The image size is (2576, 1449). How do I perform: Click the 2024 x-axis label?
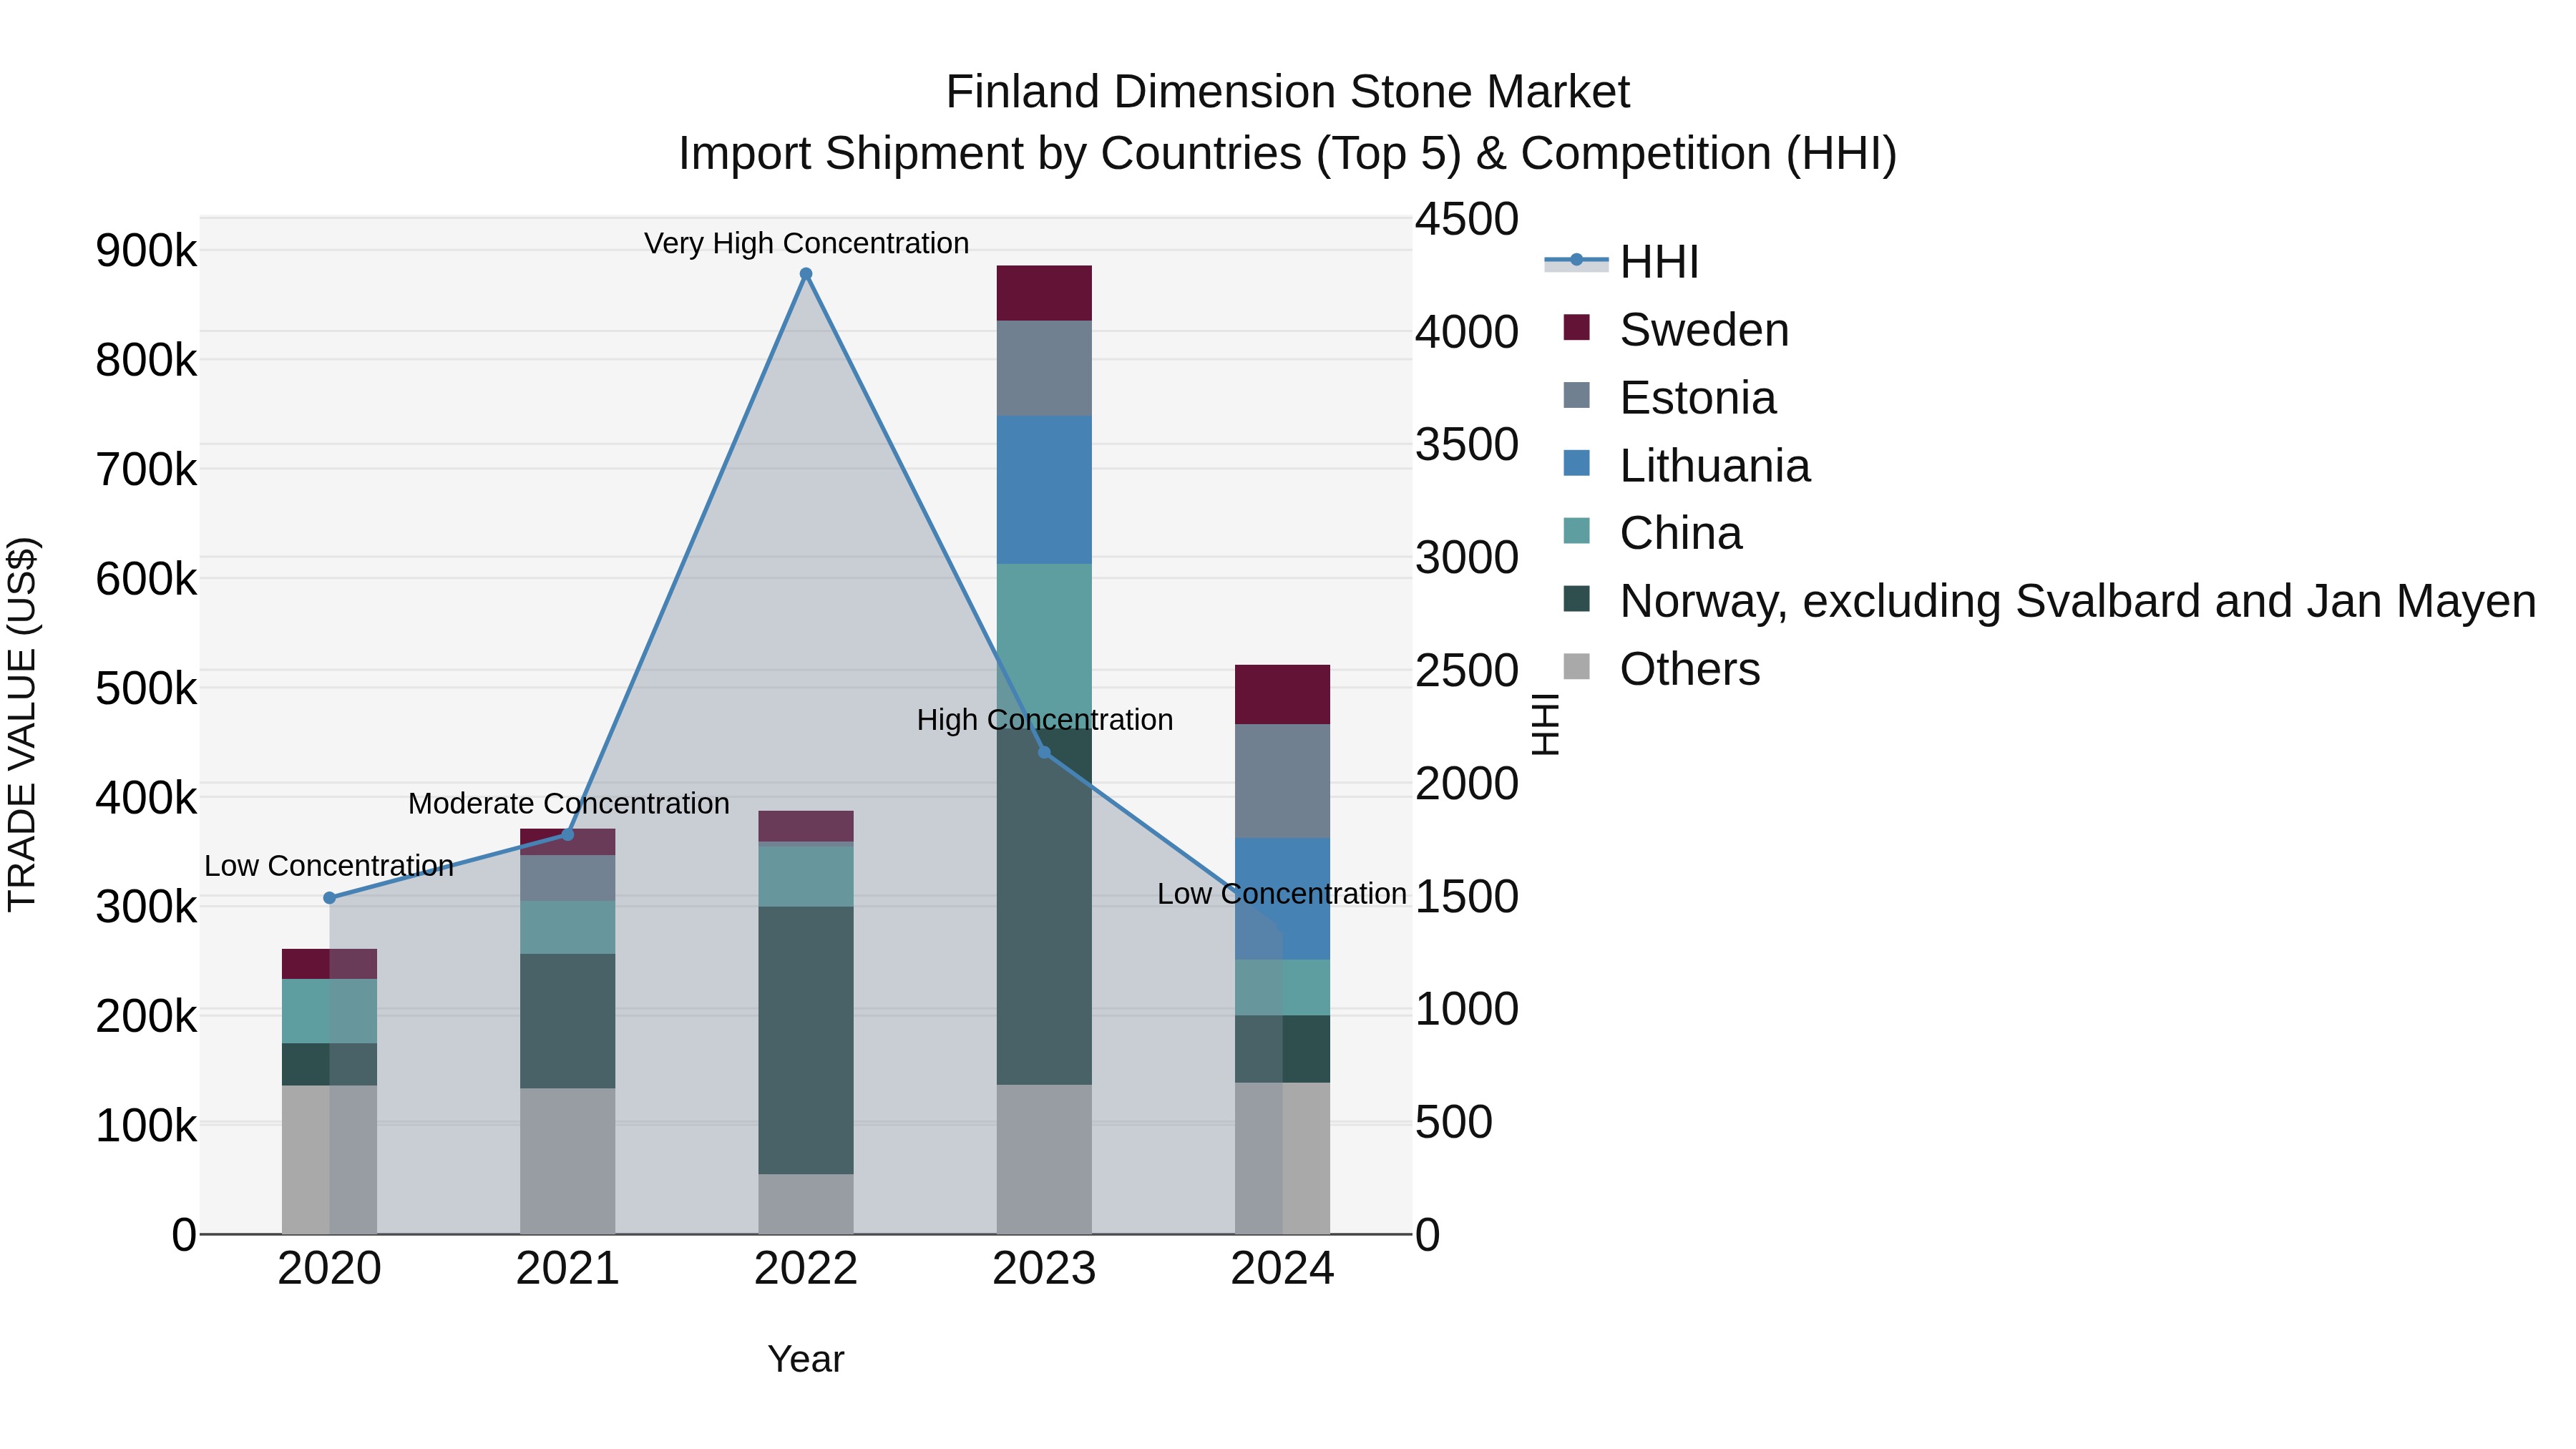(x=1282, y=1269)
